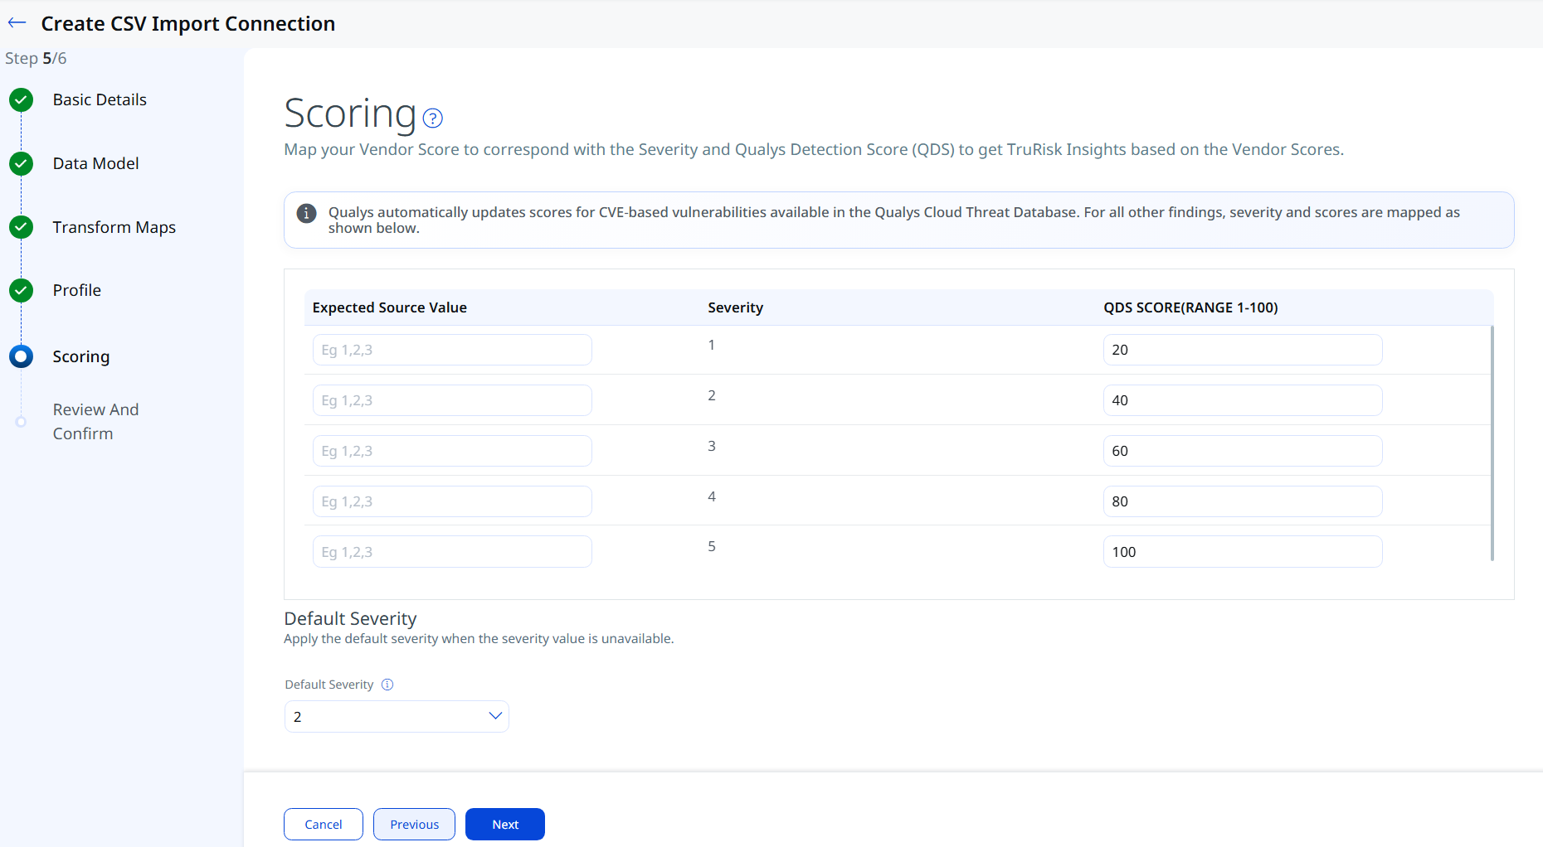Click the Profile completed checkmark icon
The image size is (1543, 847).
(22, 291)
